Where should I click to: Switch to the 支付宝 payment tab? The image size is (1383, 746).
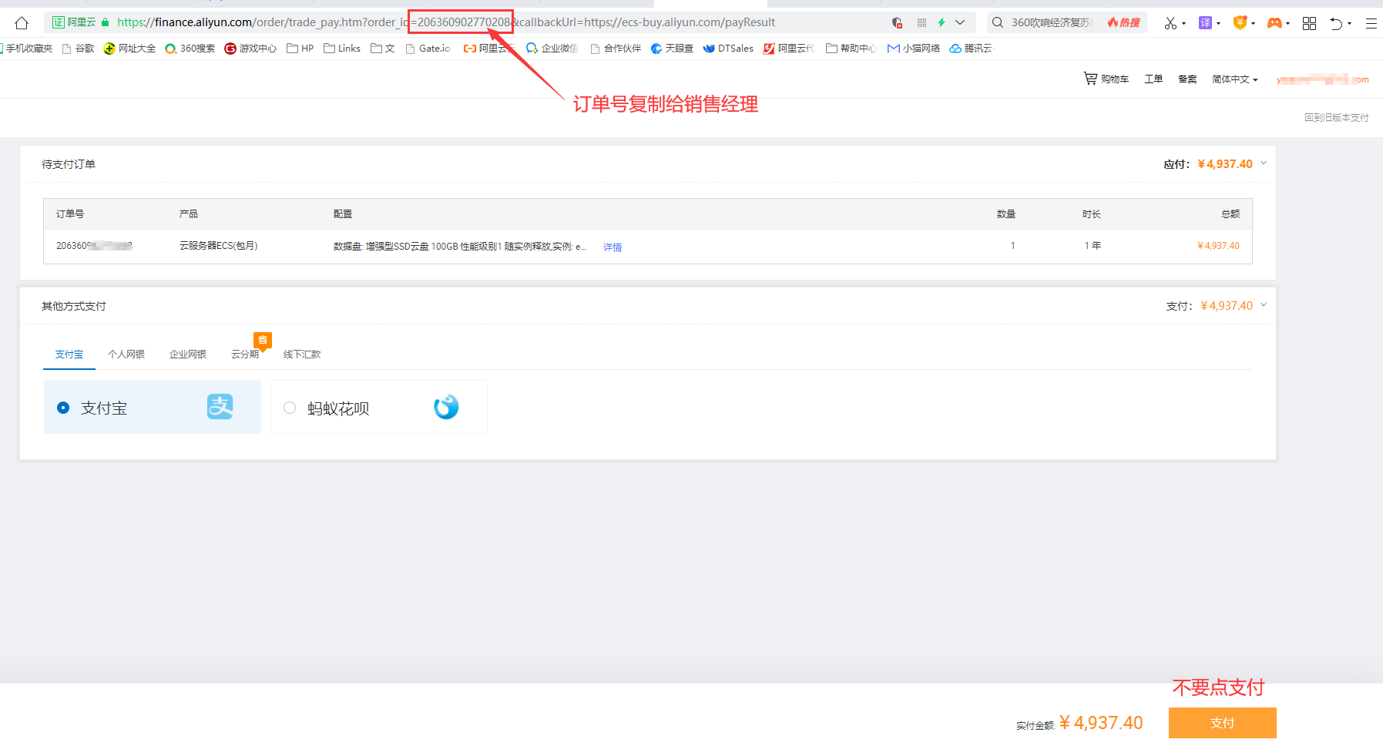point(69,355)
